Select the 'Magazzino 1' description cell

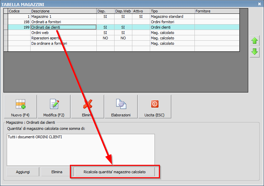pyautogui.click(x=63, y=16)
